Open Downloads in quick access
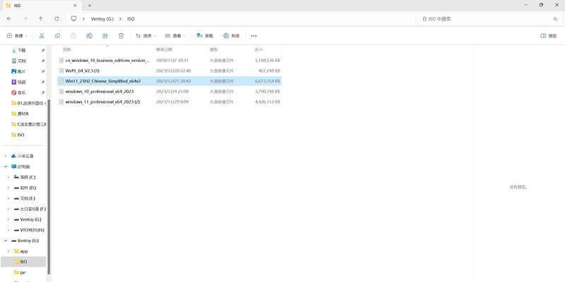The height and width of the screenshot is (282, 565). (23, 50)
